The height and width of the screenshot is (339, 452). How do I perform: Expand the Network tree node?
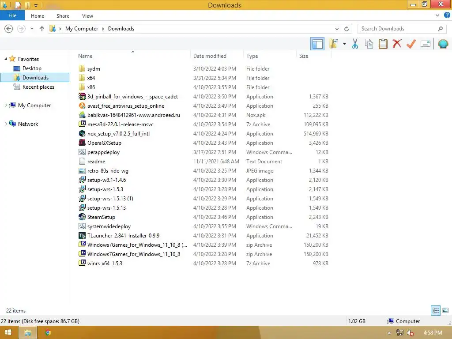coord(6,124)
